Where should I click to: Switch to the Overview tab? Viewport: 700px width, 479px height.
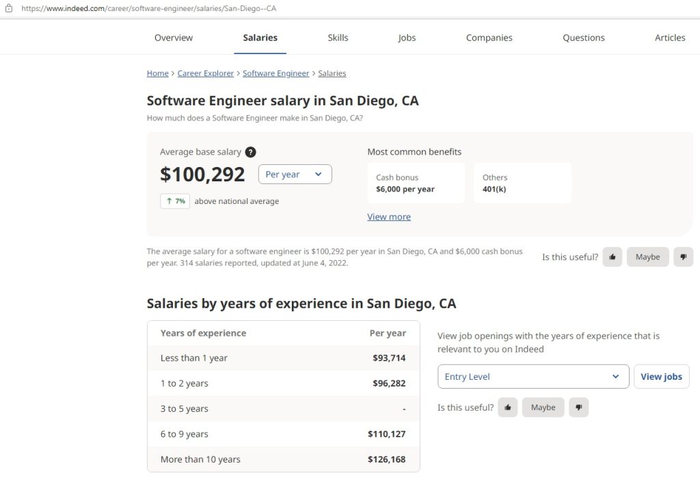point(174,38)
